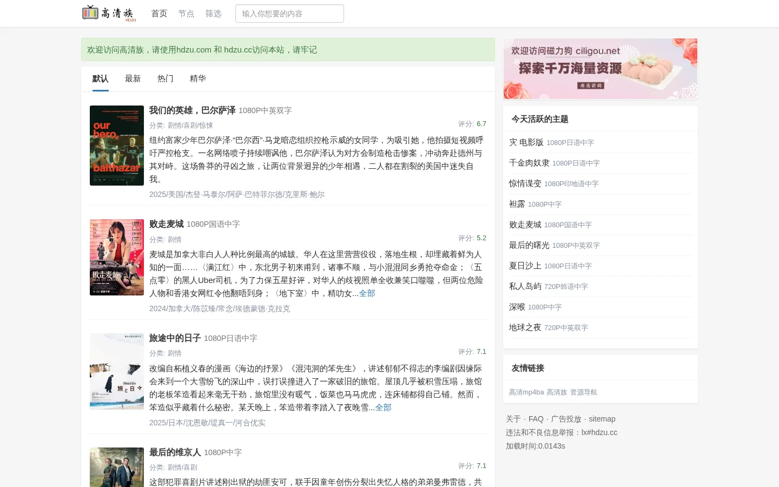Image resolution: width=779 pixels, height=487 pixels.
Task: Open the 首页 nav item
Action: click(x=159, y=14)
